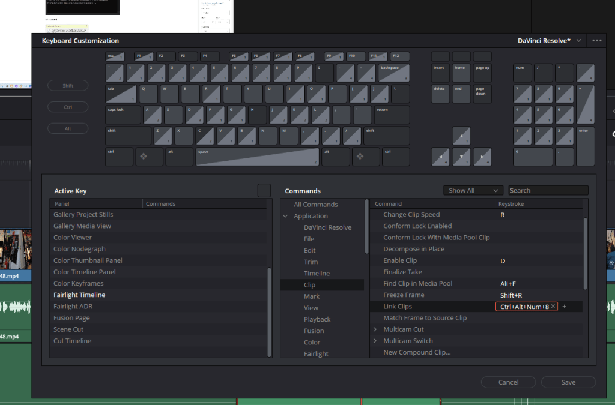Select the K key on virtual keyboard
The height and width of the screenshot is (405, 615).
click(x=299, y=115)
